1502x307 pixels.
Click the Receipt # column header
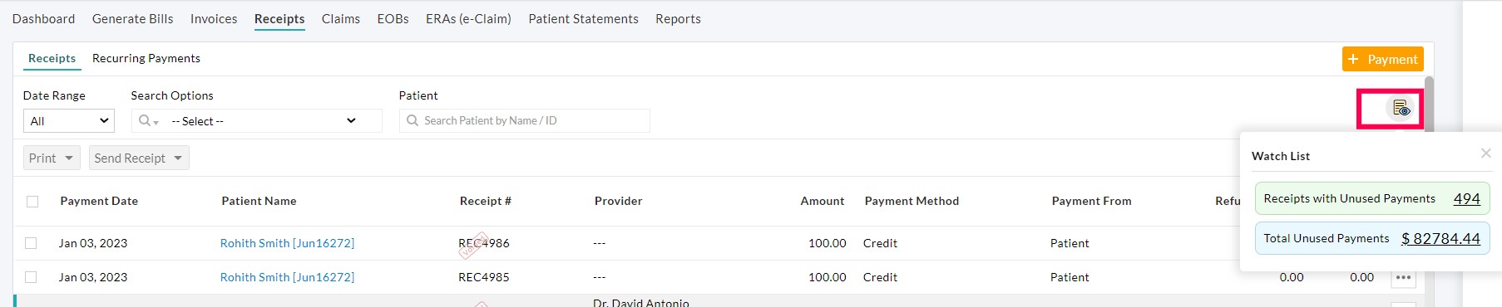coord(486,201)
